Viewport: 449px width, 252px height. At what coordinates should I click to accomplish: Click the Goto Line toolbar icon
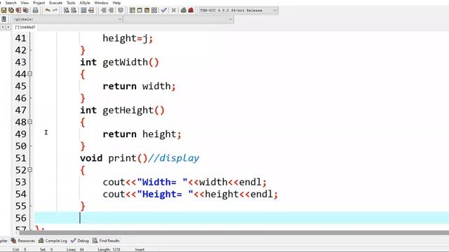[91, 10]
